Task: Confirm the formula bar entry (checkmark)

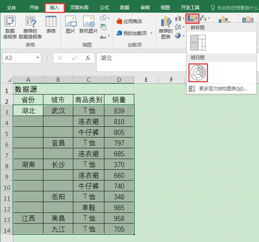Action: 74,58
